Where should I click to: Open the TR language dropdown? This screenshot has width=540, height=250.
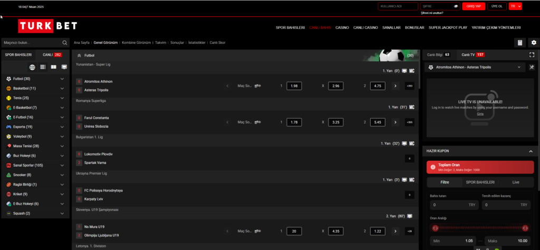click(x=515, y=6)
